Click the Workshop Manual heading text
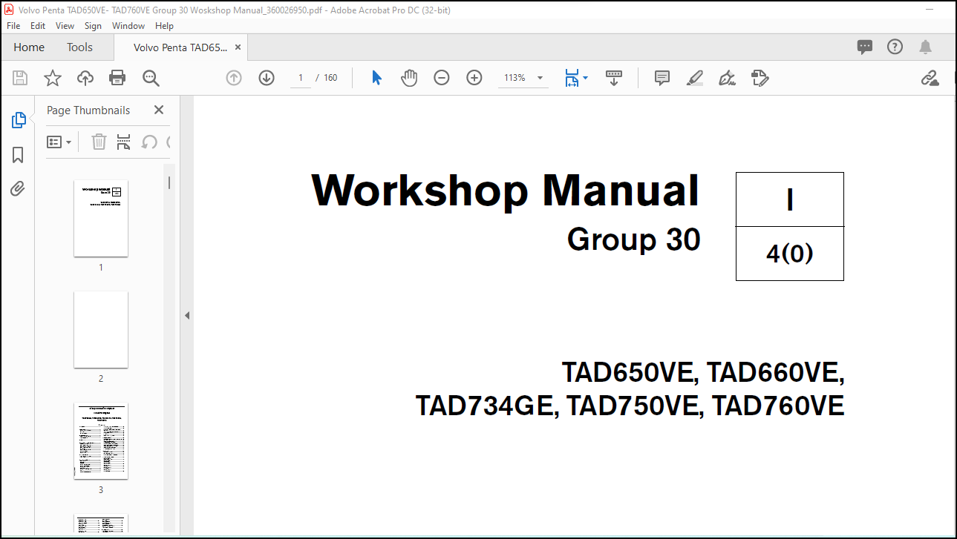957x539 pixels. 506,191
